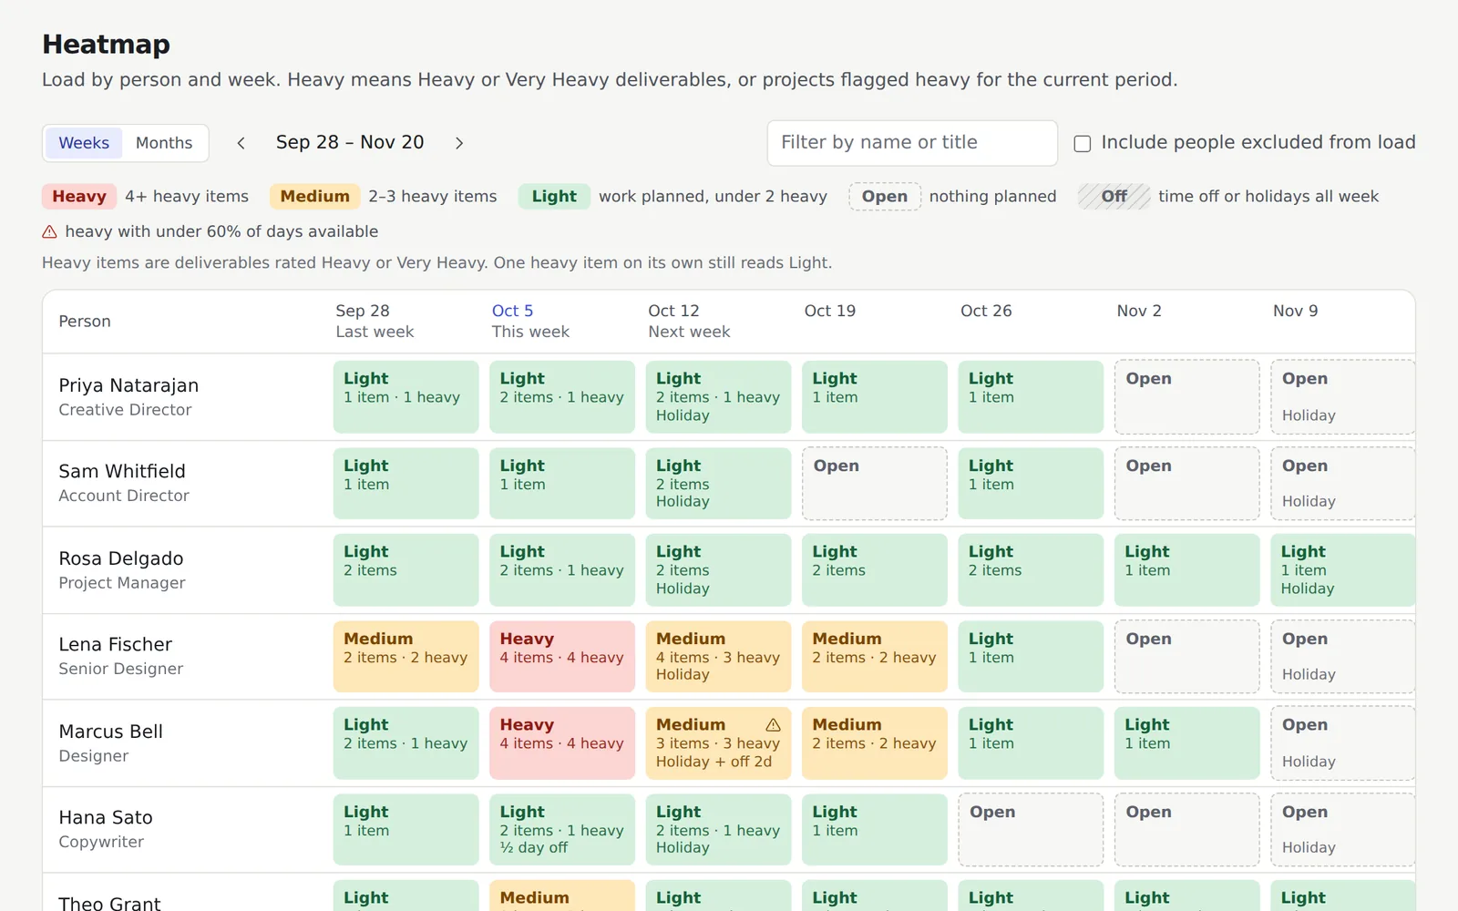Open Hana Sato's Open cell for Oct 26

[1031, 830]
